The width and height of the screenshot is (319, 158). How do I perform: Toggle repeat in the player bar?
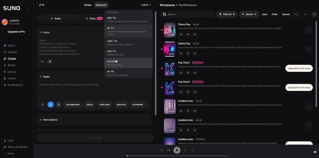192,150
